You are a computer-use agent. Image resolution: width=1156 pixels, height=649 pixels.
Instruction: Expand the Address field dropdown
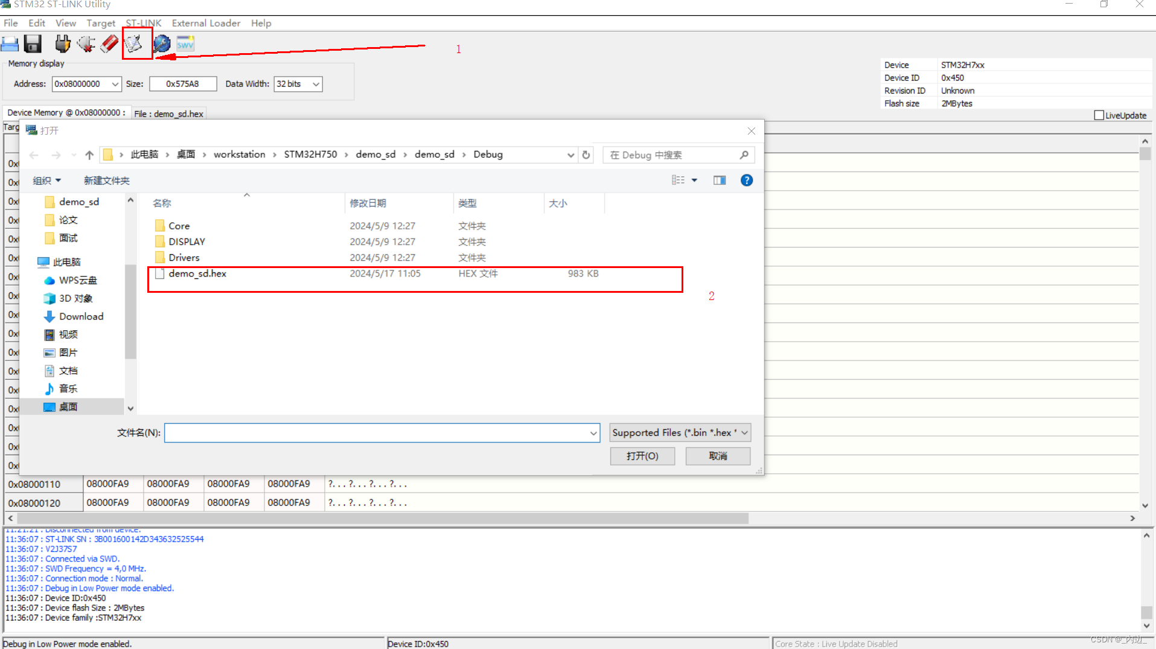point(115,84)
